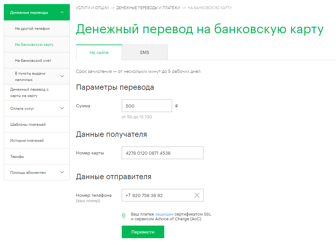Follow the защищен link
336x246 pixels.
coord(164,214)
